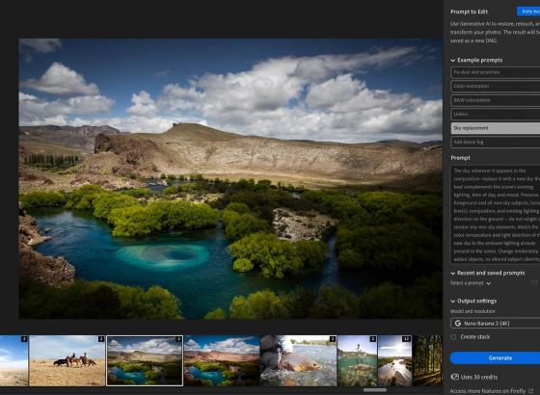Click the save prompt icon beside Select a prompt

[534, 283]
